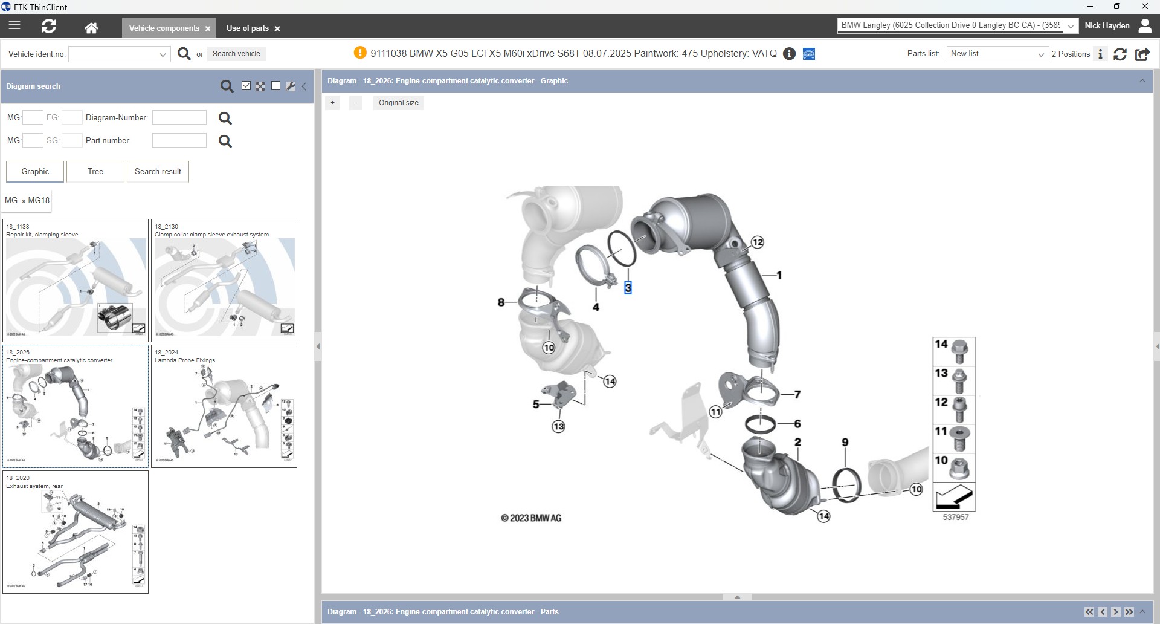Select part callout 5 on diagram
The height and width of the screenshot is (624, 1160).
[x=536, y=405]
